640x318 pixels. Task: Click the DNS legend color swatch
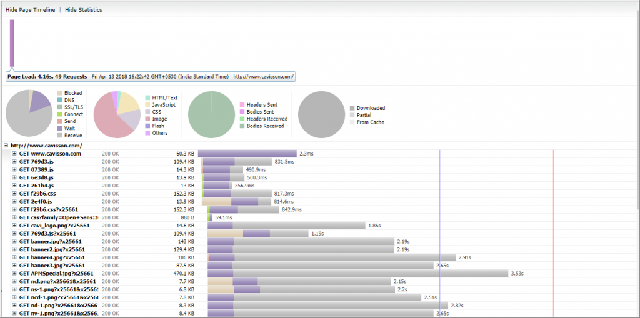coord(59,100)
